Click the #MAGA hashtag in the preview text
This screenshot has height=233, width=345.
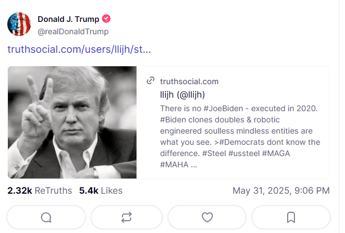(276, 153)
